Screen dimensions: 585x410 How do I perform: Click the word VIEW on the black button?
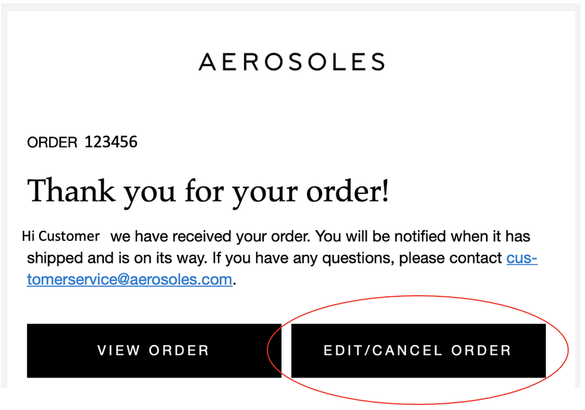coord(119,350)
